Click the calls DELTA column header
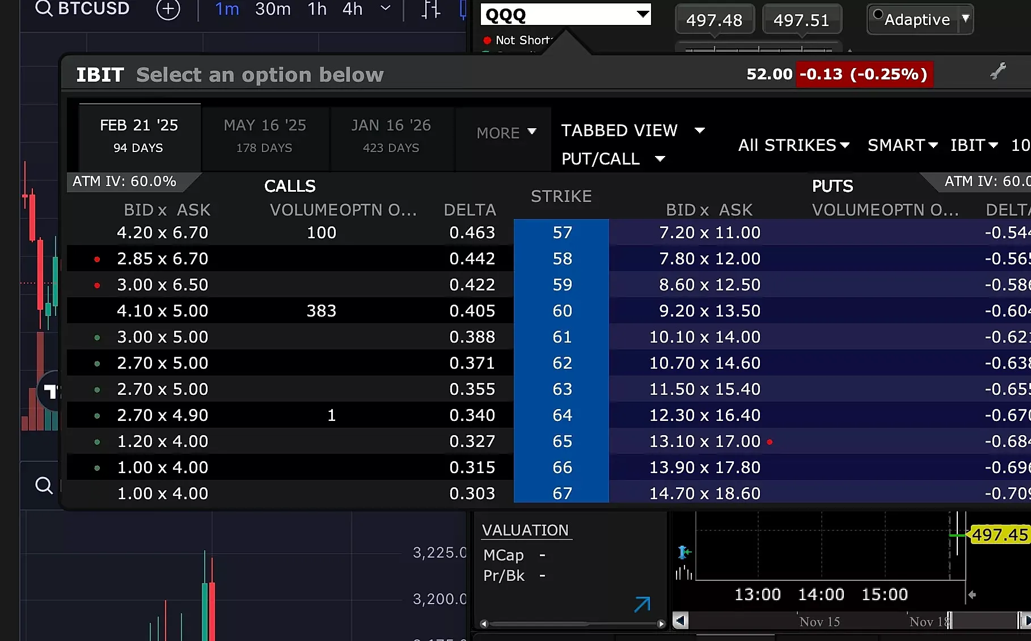1031x641 pixels. [470, 210]
